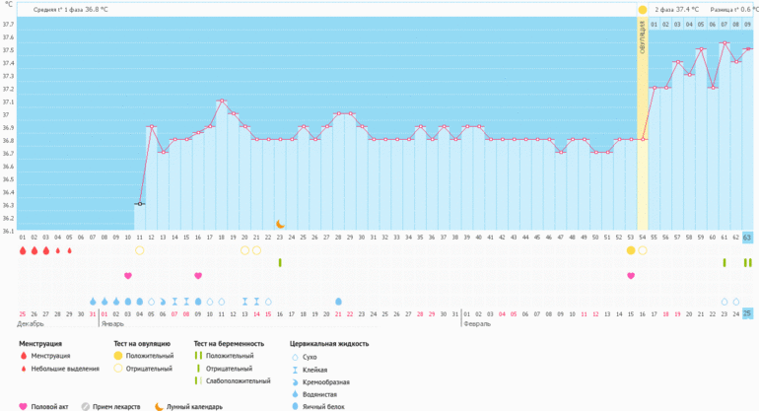
Task: Click the yellow ovulation sun icon at top
Action: (x=643, y=10)
